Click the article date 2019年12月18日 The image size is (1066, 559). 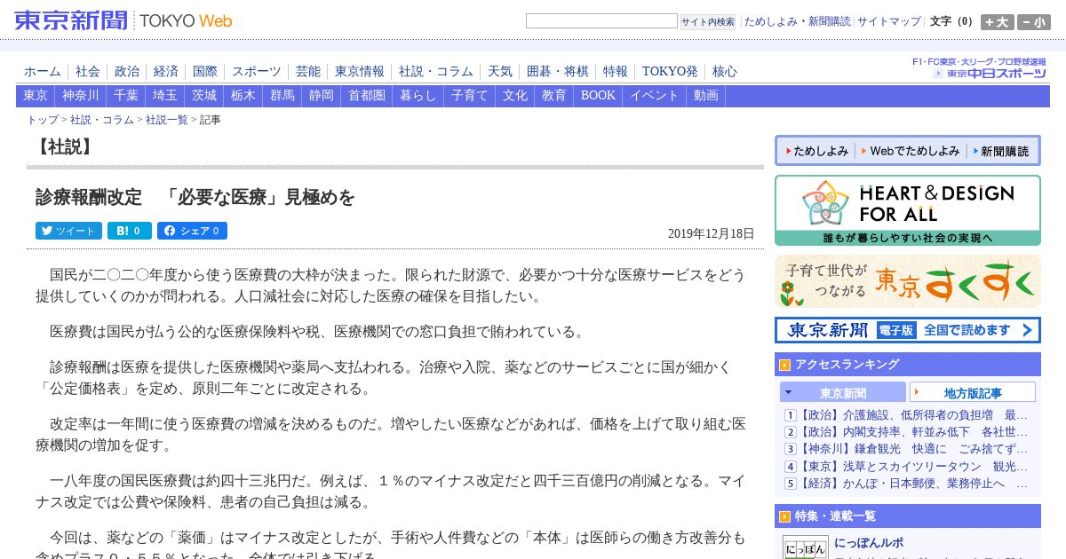click(x=711, y=234)
